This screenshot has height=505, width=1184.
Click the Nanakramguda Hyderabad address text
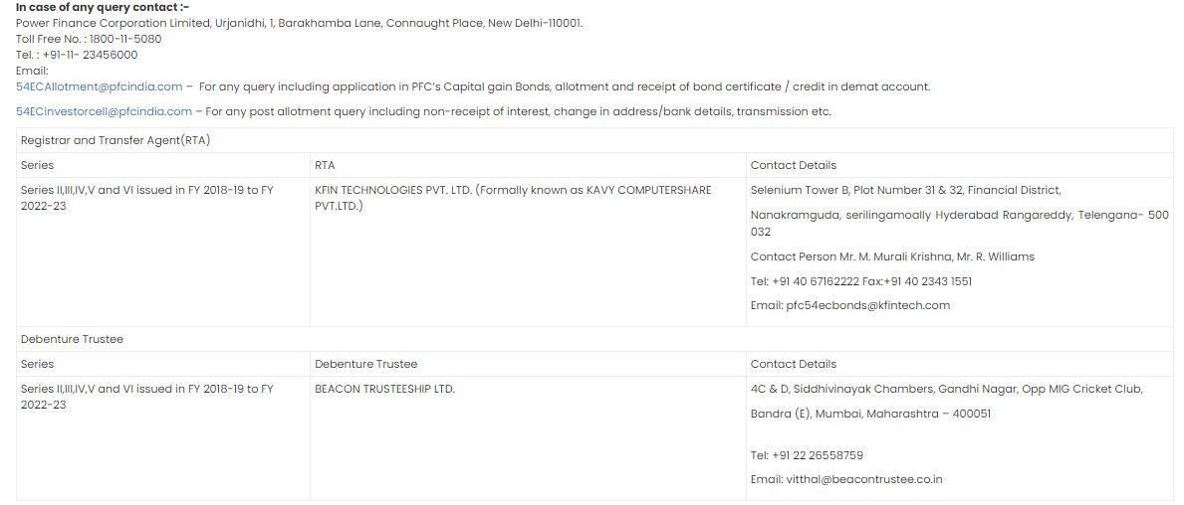pos(959,215)
